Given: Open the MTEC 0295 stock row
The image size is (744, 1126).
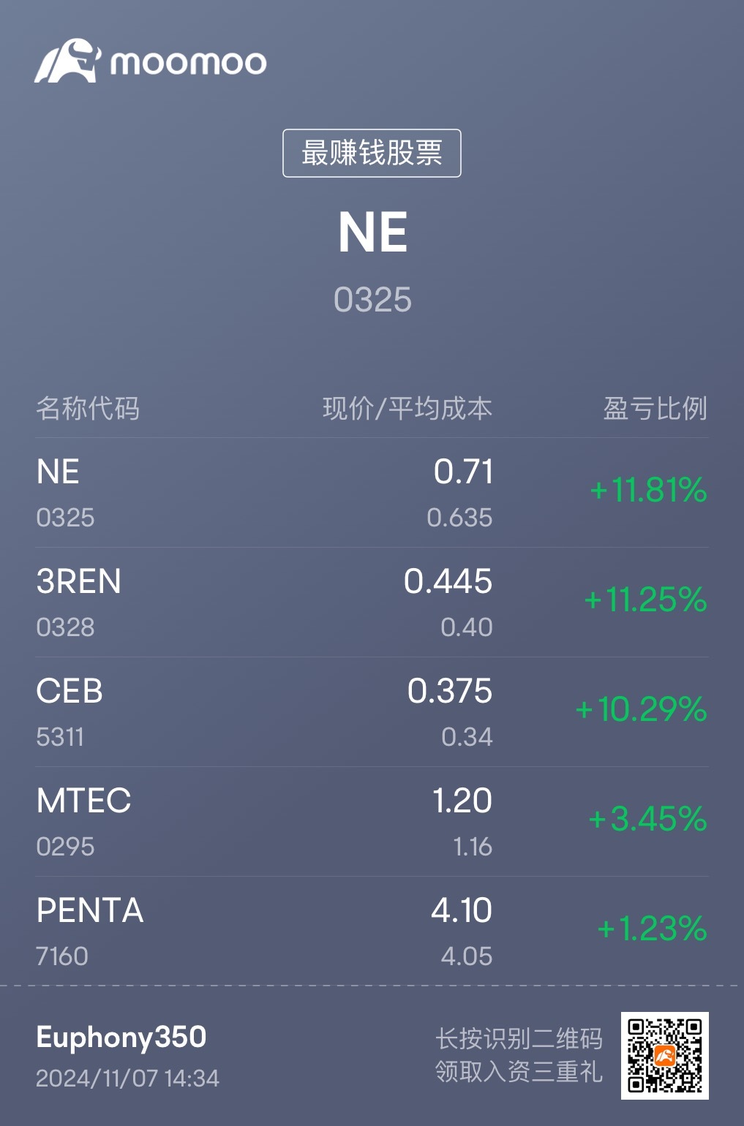Looking at the screenshot, I should [372, 822].
